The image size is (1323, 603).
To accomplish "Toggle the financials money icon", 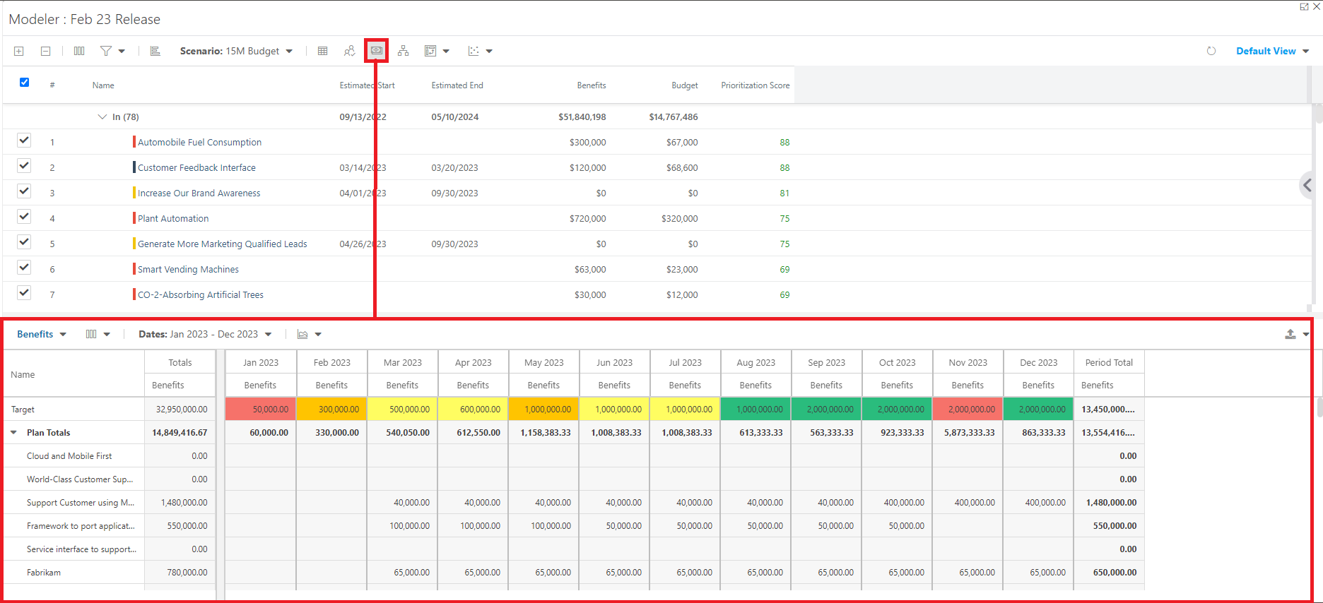I will pos(377,51).
